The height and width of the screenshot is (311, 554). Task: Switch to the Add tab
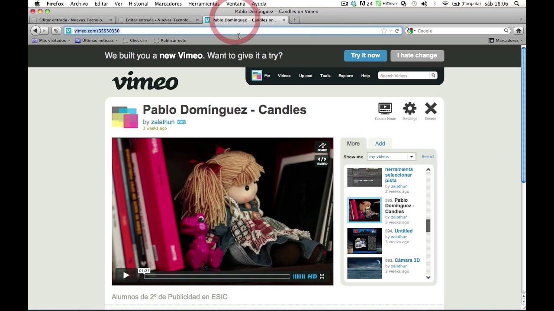coord(380,143)
